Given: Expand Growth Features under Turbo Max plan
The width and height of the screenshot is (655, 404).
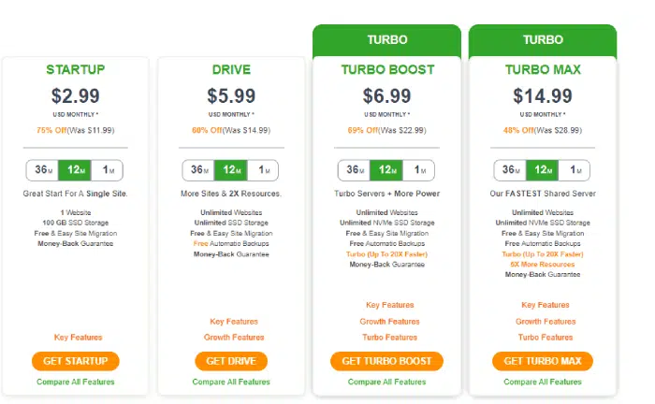Looking at the screenshot, I should pos(546,322).
